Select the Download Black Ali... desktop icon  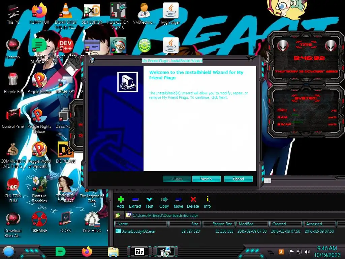pos(13,225)
